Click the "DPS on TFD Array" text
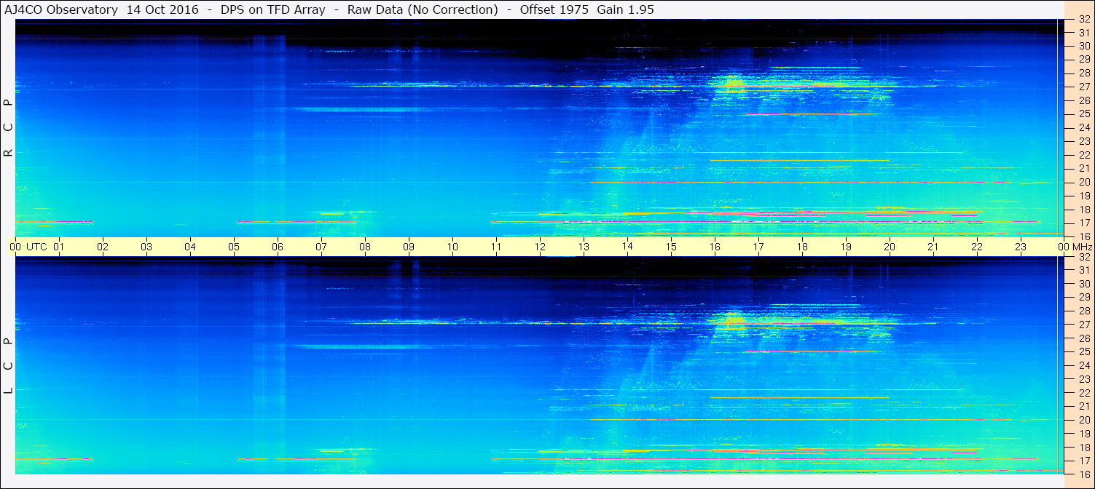Viewport: 1095px width, 489px height. pos(273,9)
